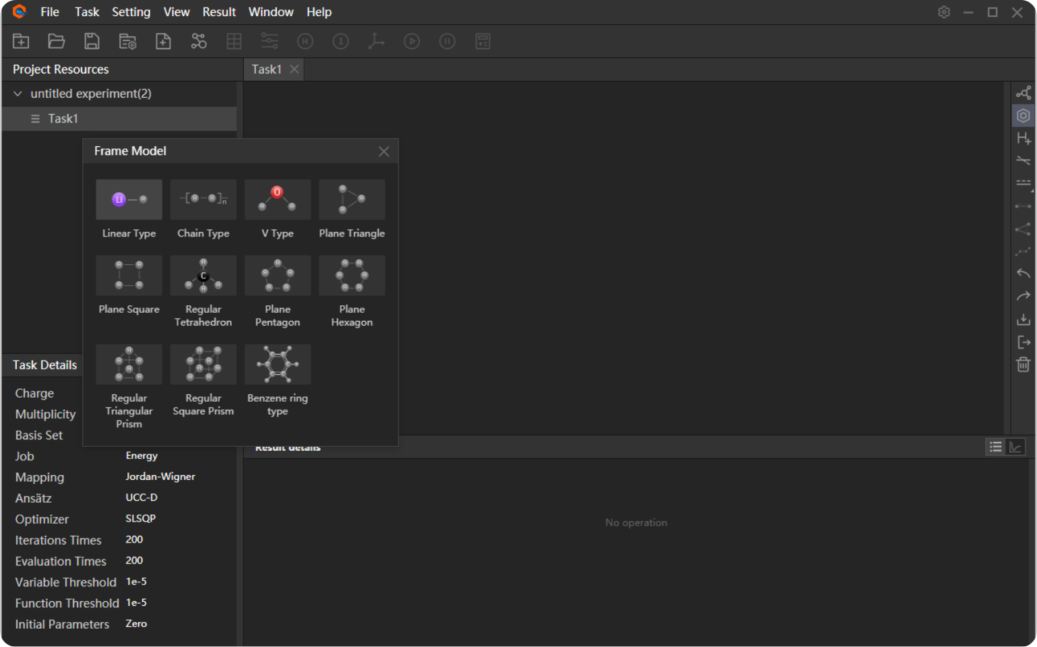Viewport: 1037px width, 647px height.
Task: Close the Frame Model dialog
Action: coord(383,152)
